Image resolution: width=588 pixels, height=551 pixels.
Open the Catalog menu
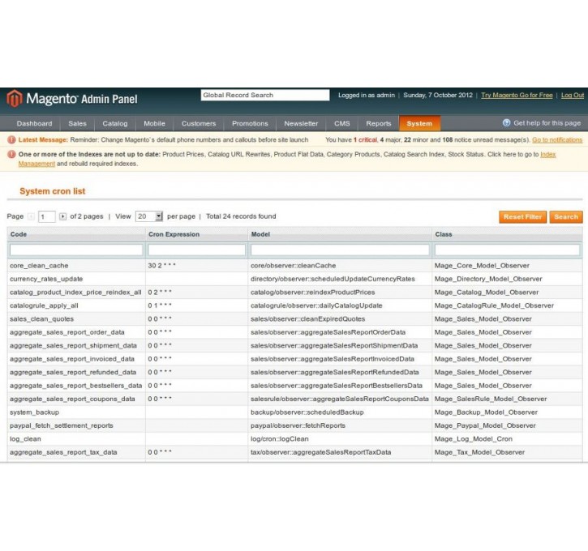pyautogui.click(x=114, y=124)
